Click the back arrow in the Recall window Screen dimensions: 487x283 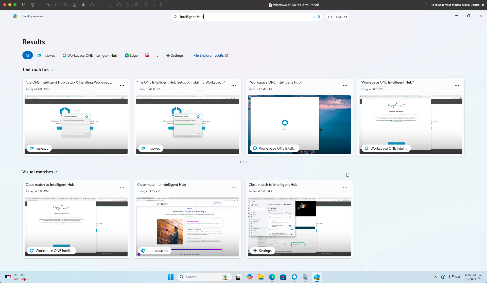[x=6, y=16]
